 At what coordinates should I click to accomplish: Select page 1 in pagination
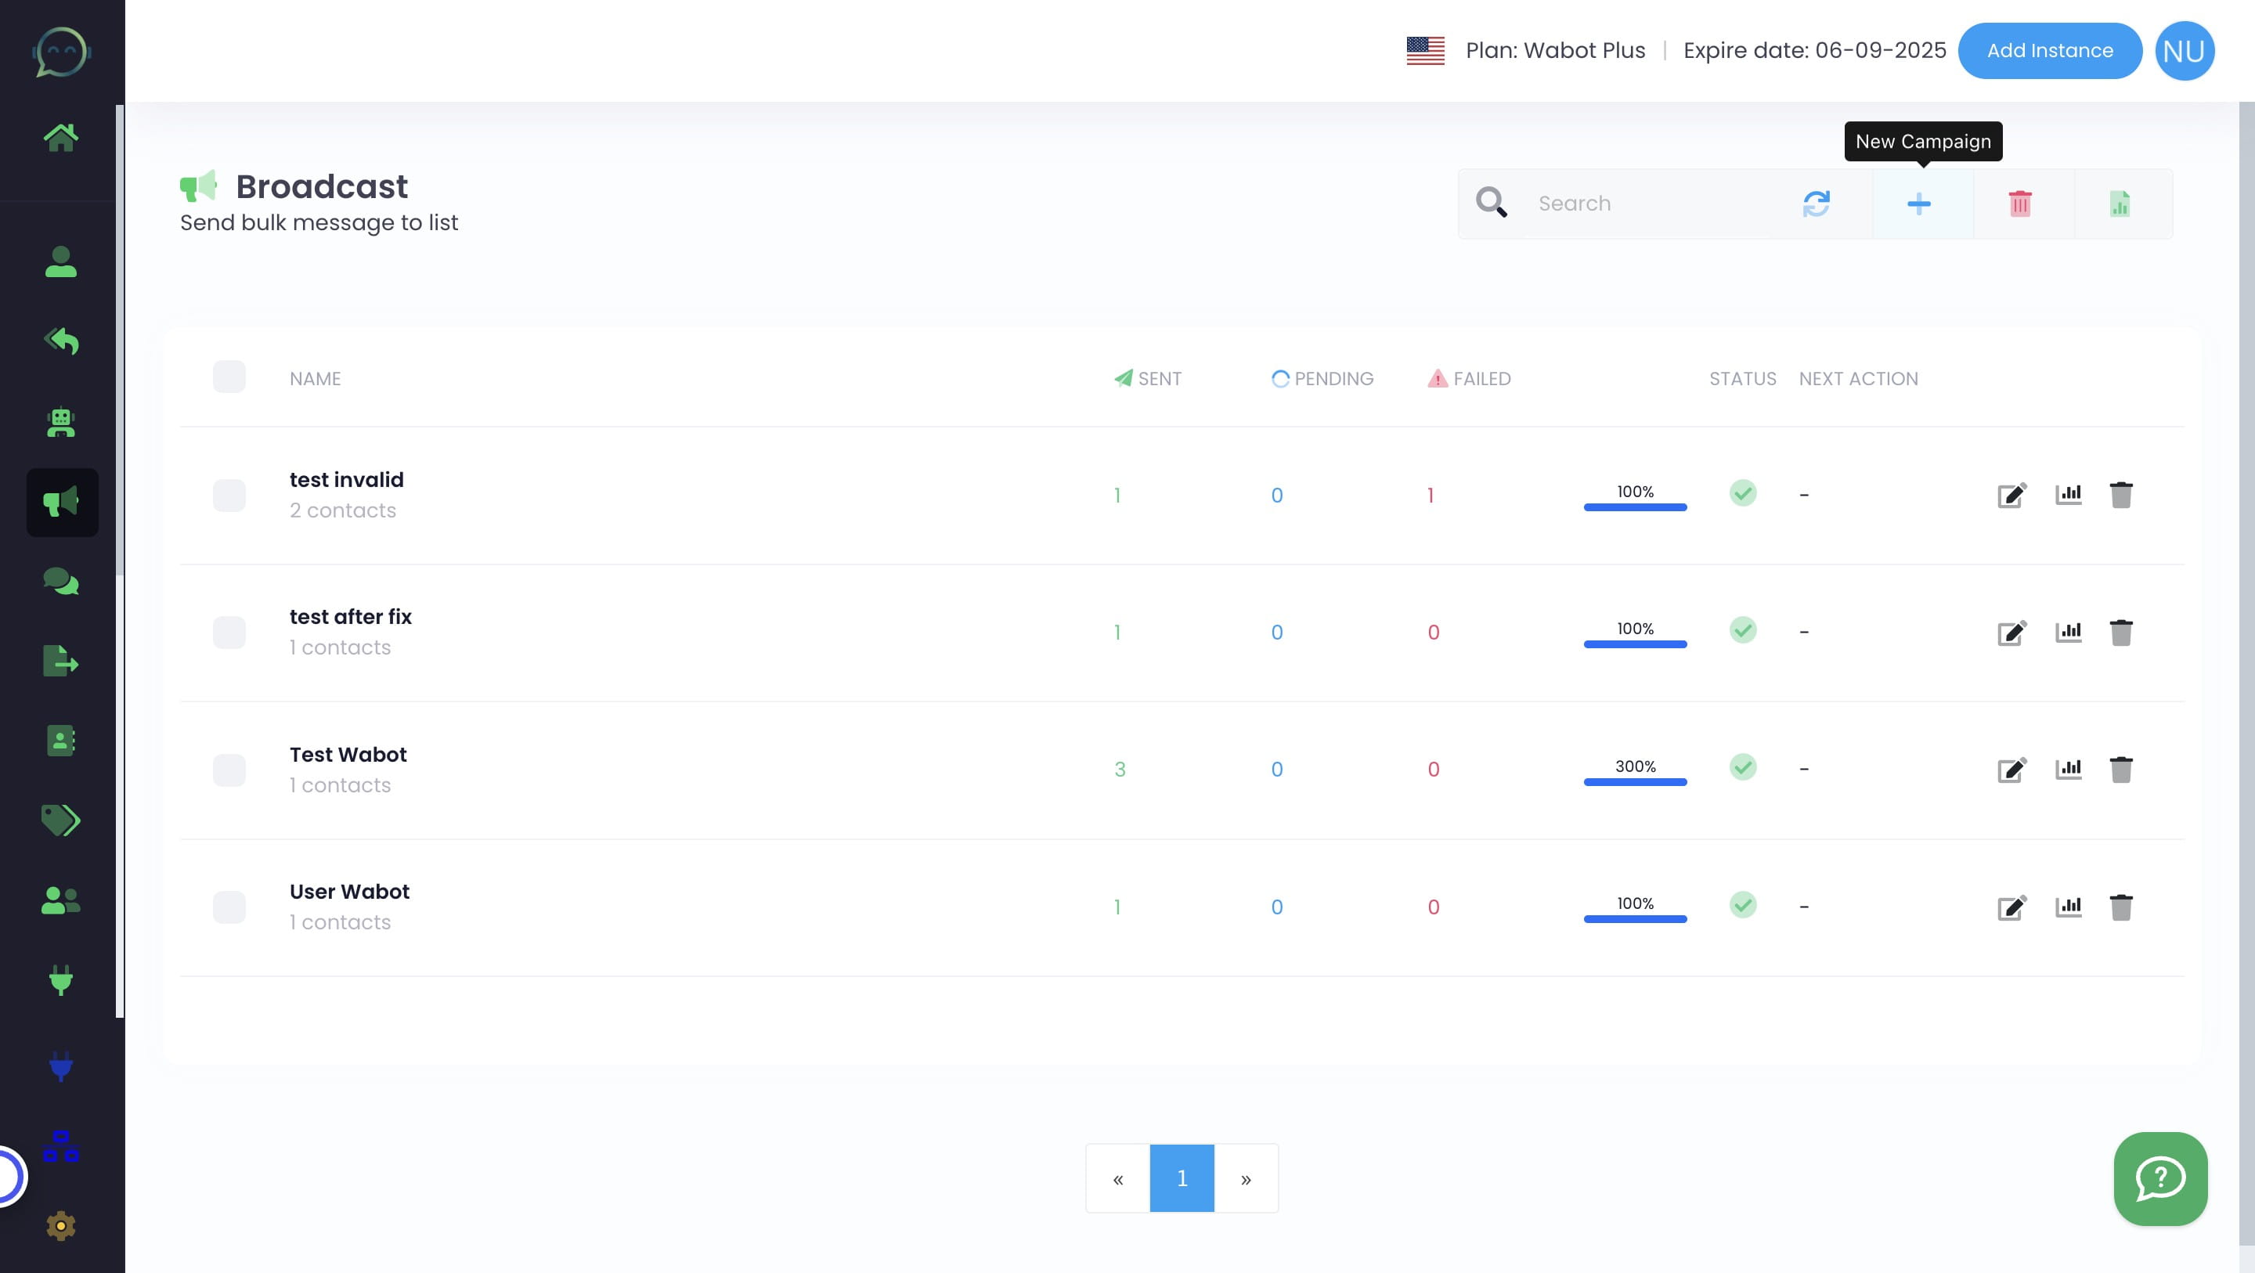(x=1182, y=1178)
